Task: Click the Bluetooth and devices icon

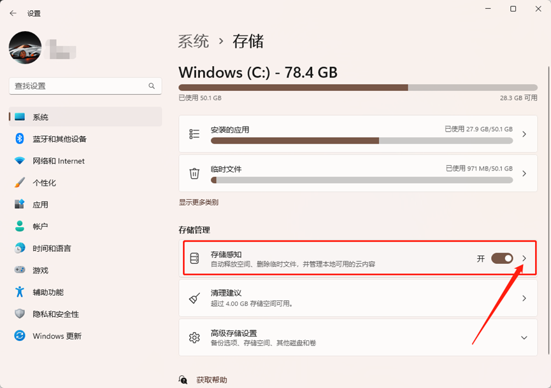Action: [x=20, y=139]
